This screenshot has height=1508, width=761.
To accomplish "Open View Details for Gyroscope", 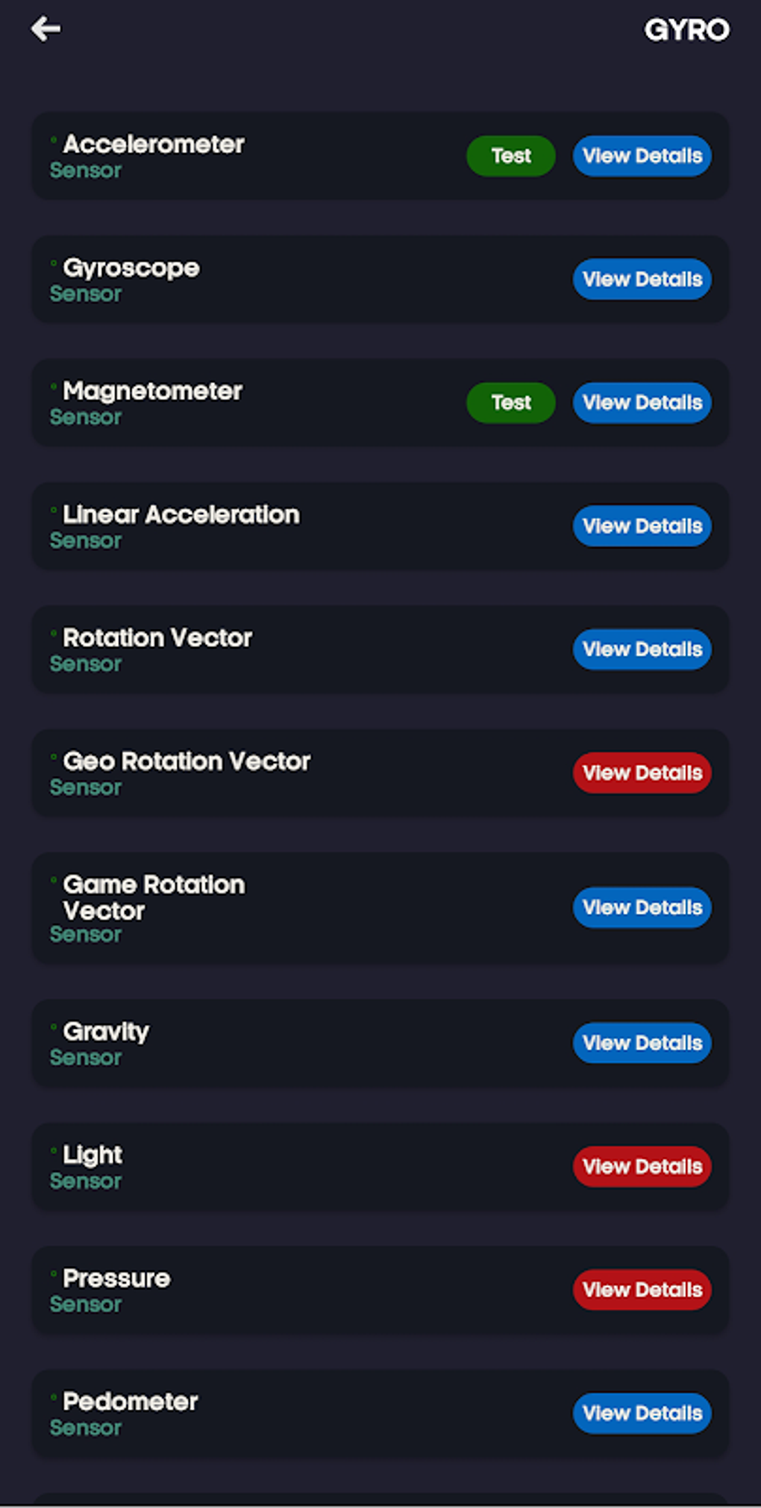I will (642, 279).
